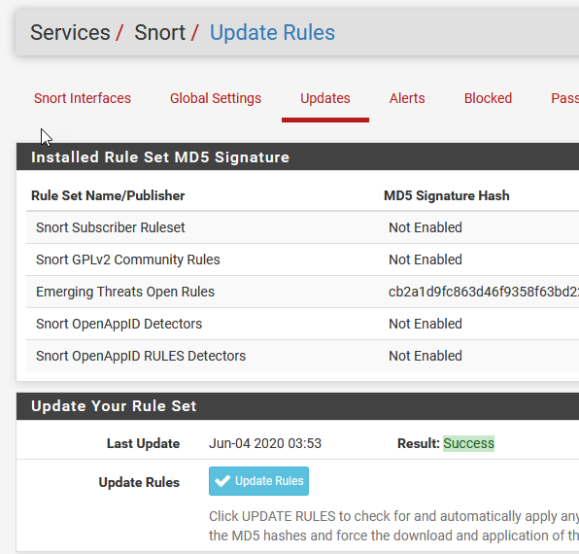
Task: Click the Services breadcrumb link
Action: (x=70, y=32)
